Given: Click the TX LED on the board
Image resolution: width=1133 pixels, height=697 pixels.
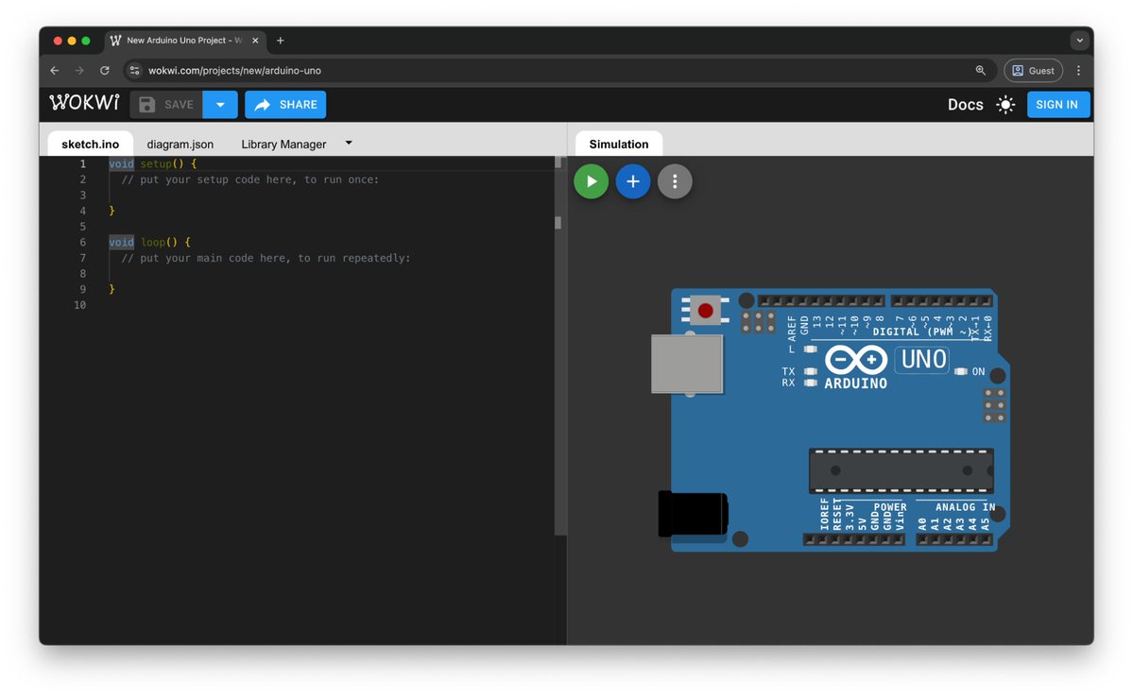Looking at the screenshot, I should click(x=811, y=372).
